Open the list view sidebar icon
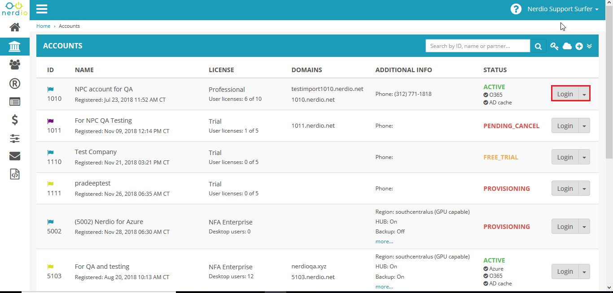 tap(15, 102)
